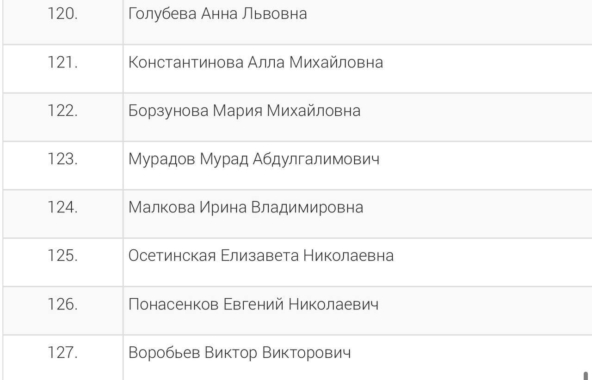Select the number 127 cell
Viewport: 592px width, 380px height.
tap(62, 353)
